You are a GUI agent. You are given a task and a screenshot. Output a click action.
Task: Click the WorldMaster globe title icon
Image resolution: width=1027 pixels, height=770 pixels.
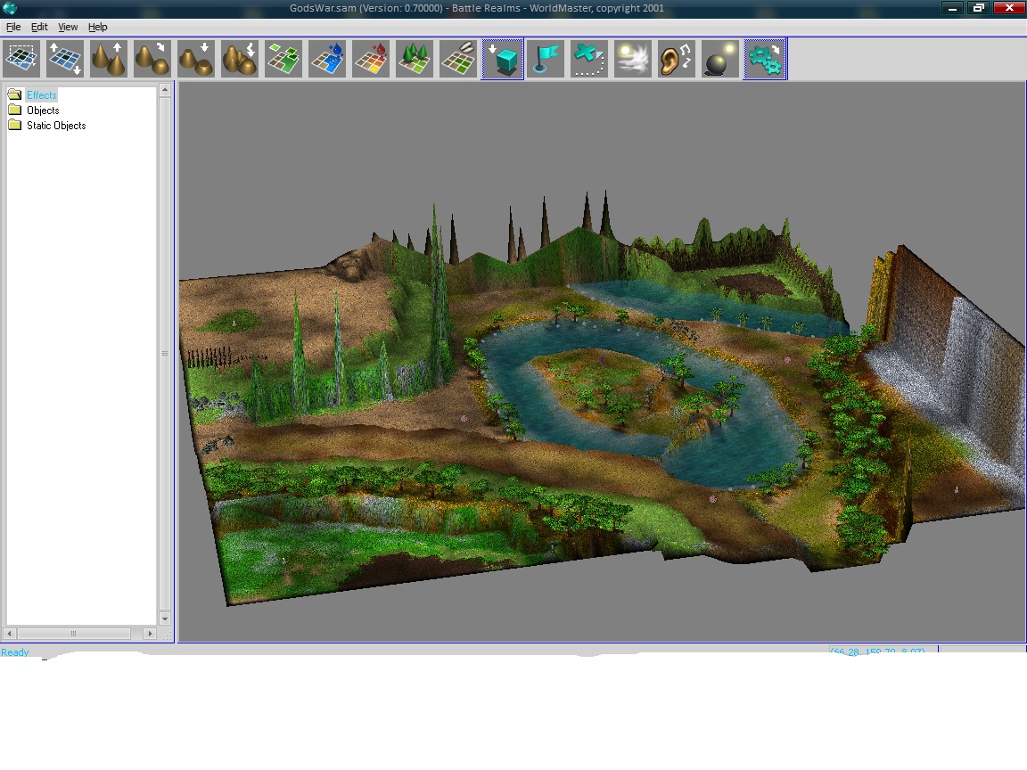[10, 8]
